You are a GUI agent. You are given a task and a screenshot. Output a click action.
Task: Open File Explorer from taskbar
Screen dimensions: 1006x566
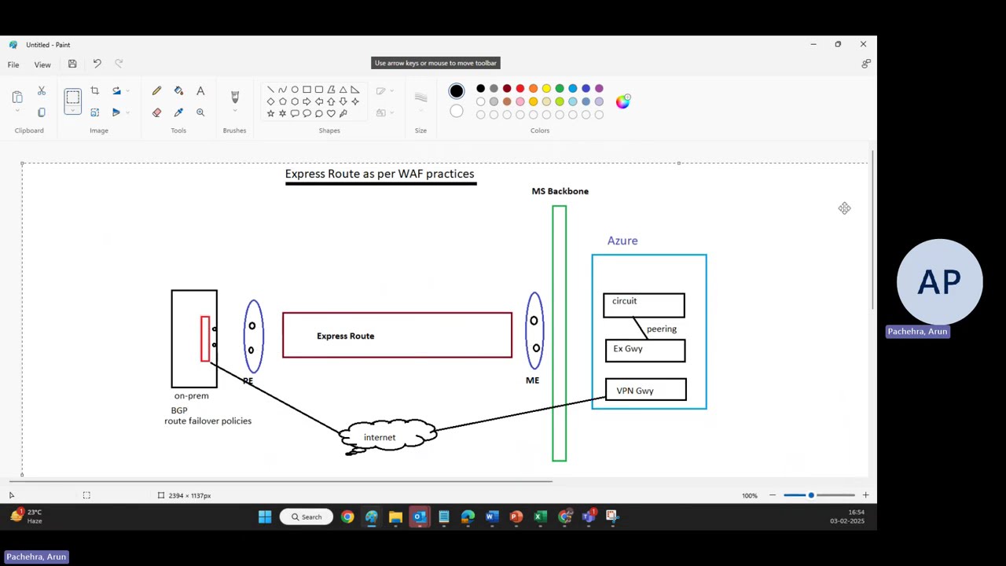click(x=395, y=516)
